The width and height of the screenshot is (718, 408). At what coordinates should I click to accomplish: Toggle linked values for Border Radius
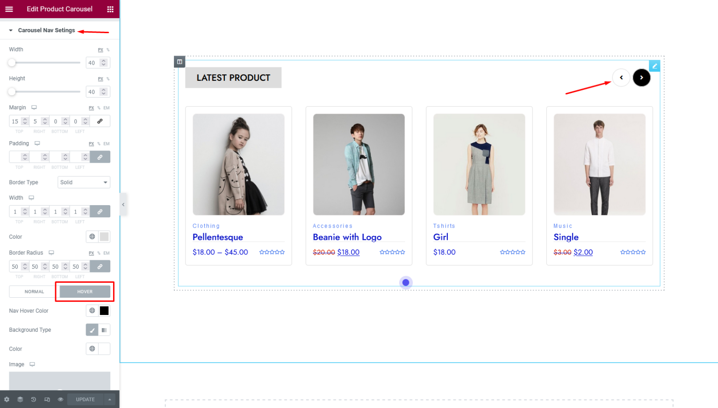click(x=101, y=266)
